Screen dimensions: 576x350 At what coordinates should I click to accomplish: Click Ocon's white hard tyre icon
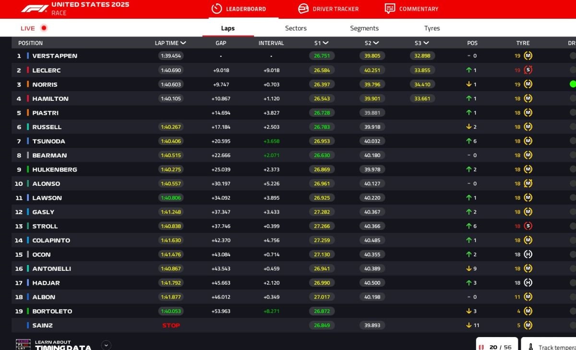click(528, 254)
